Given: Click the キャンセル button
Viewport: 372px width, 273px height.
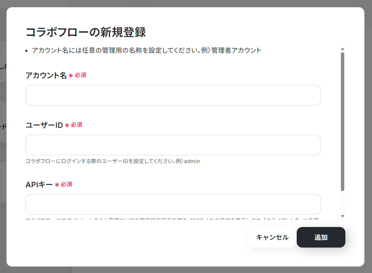Looking at the screenshot, I should pos(272,237).
